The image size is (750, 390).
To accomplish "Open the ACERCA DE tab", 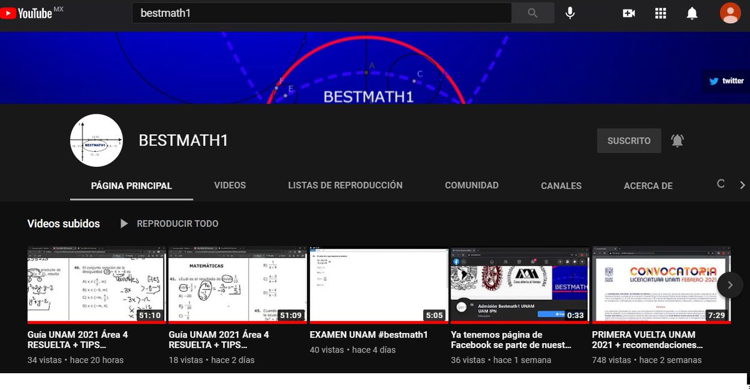I will coord(648,186).
